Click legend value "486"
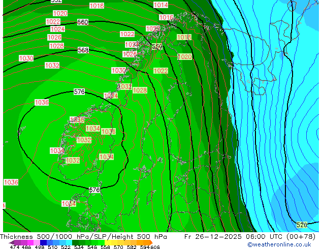Image resolution: width=322 pixels, height=249 pixels. point(26,247)
